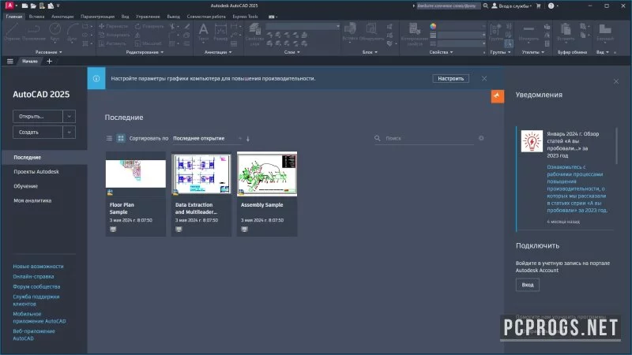Add a new drawing tab with plus
This screenshot has height=355, width=632.
(x=49, y=62)
